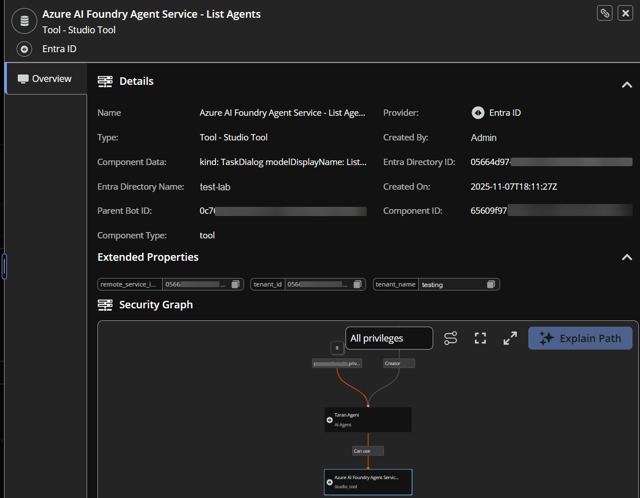Click the Extended Properties heading
This screenshot has height=498, width=640.
[148, 257]
